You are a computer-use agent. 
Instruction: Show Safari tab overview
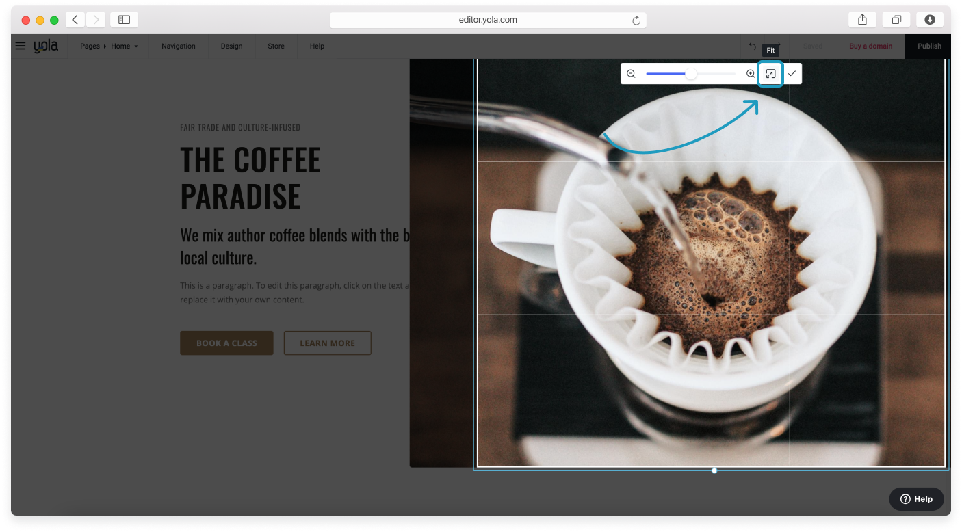click(x=896, y=20)
